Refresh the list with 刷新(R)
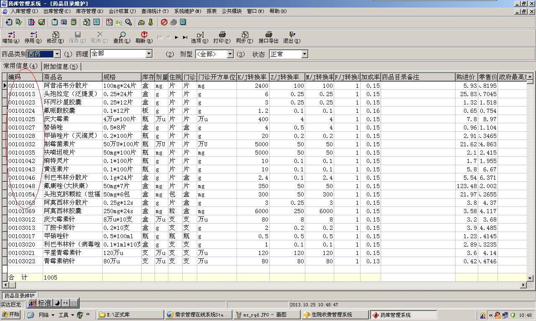 click(144, 38)
